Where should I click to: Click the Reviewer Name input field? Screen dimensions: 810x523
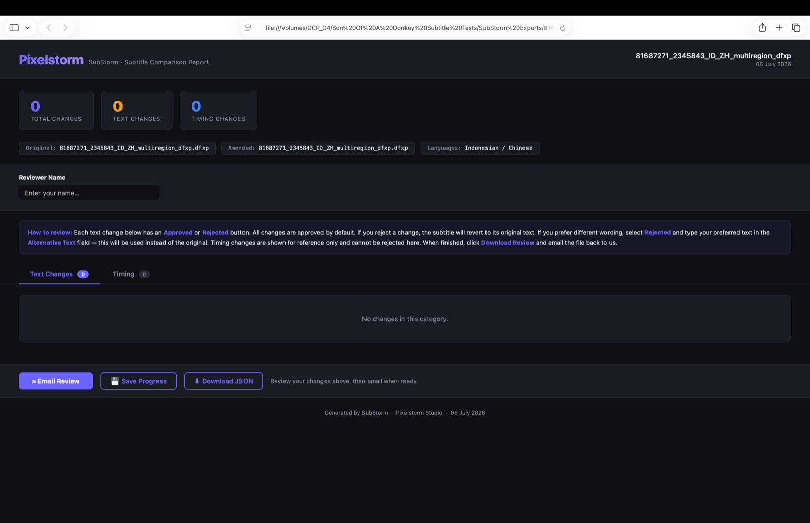click(x=89, y=193)
